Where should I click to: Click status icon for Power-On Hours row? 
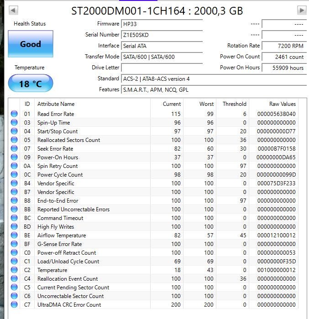[14, 157]
